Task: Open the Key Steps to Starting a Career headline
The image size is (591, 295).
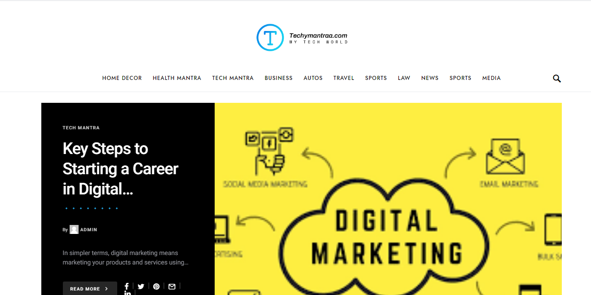Action: point(120,169)
